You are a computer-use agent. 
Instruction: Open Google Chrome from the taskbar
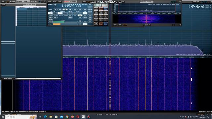(67, 117)
